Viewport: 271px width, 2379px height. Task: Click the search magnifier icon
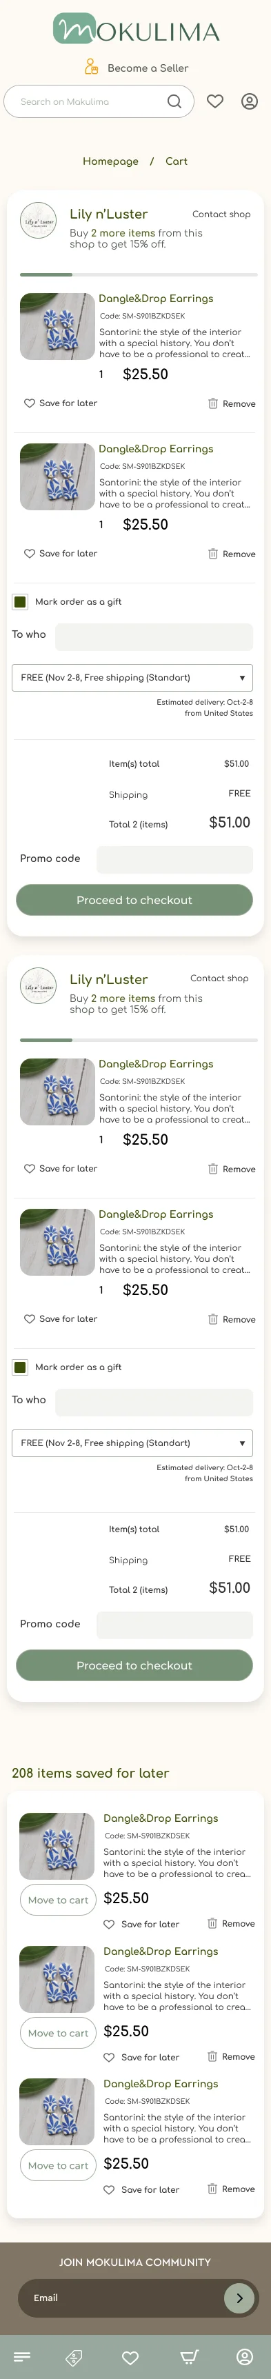[174, 101]
